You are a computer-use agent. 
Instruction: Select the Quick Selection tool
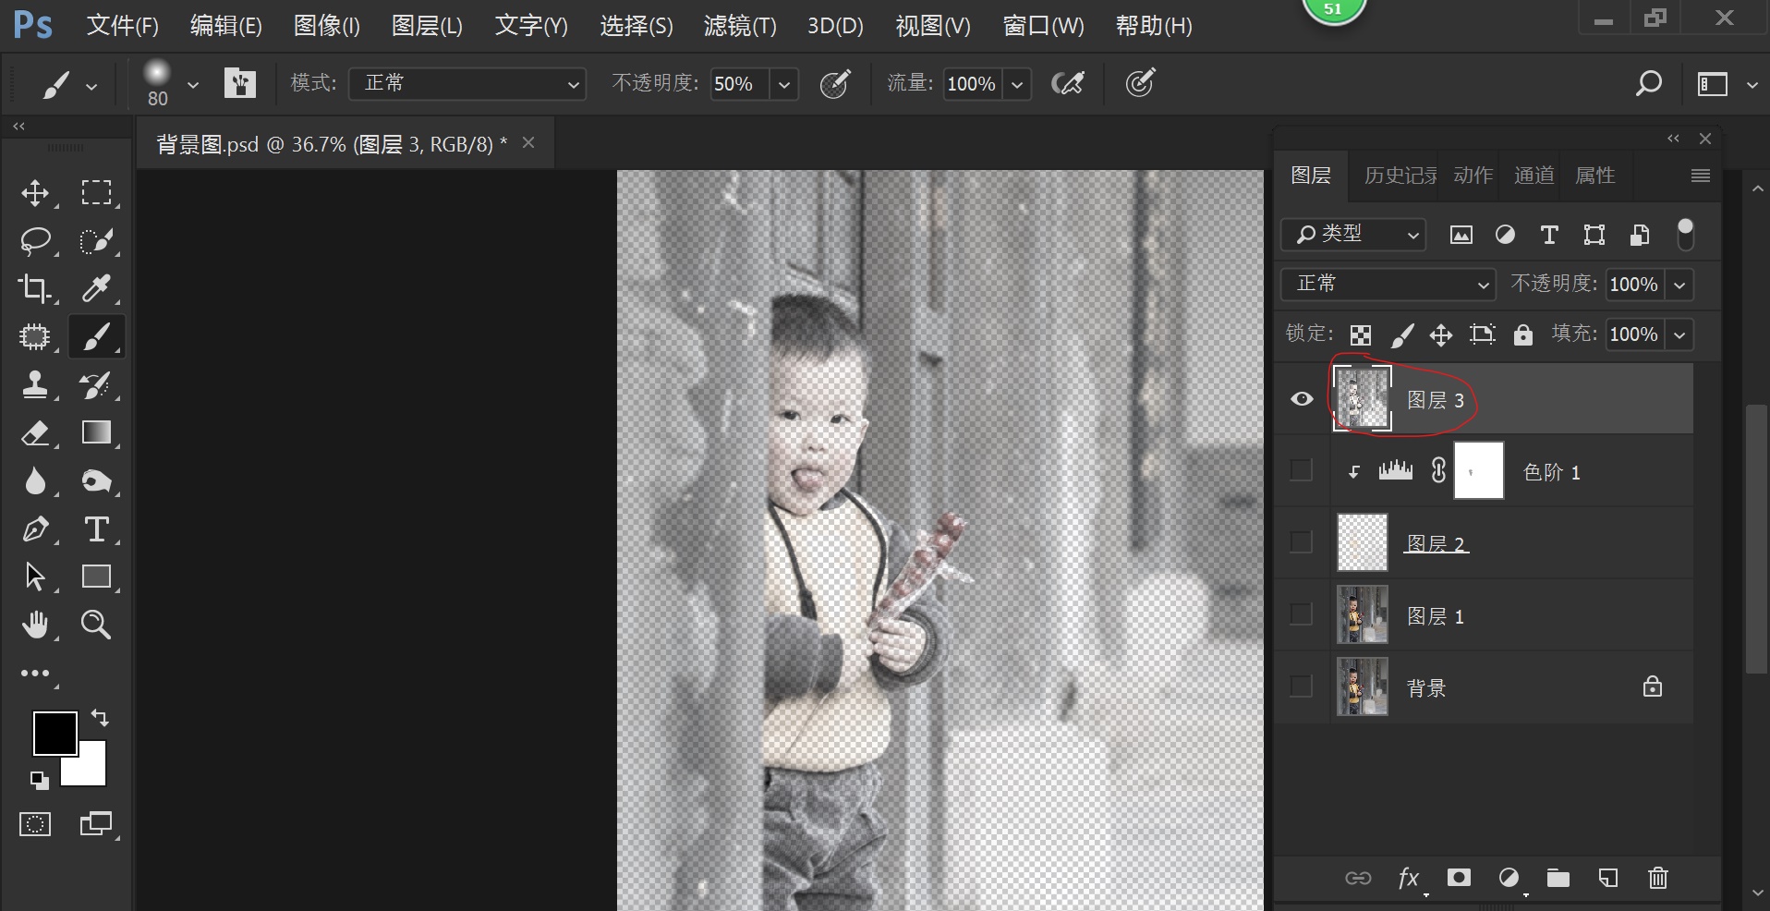point(96,241)
